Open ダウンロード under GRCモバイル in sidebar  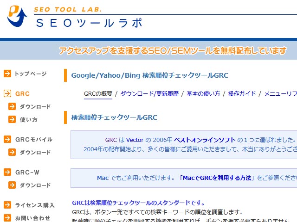point(35,152)
